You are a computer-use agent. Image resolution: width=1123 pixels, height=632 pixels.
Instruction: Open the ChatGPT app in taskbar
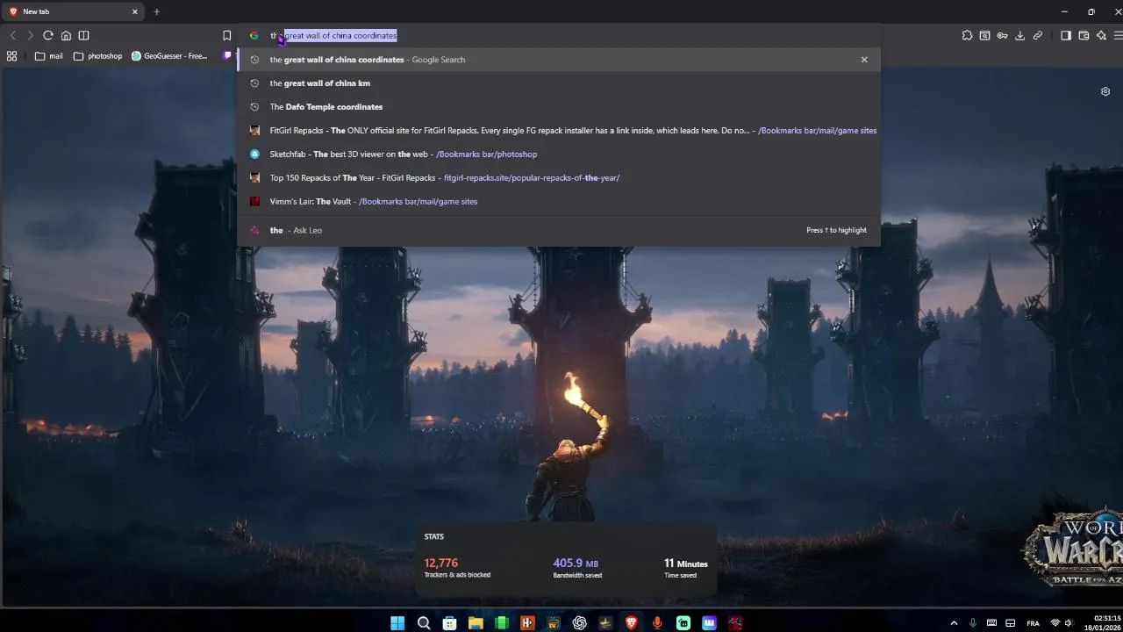[579, 623]
